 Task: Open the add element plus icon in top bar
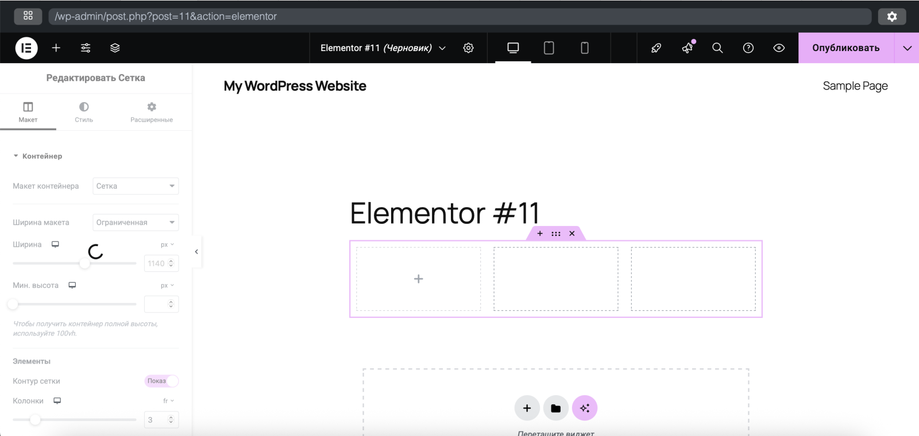[x=56, y=48]
